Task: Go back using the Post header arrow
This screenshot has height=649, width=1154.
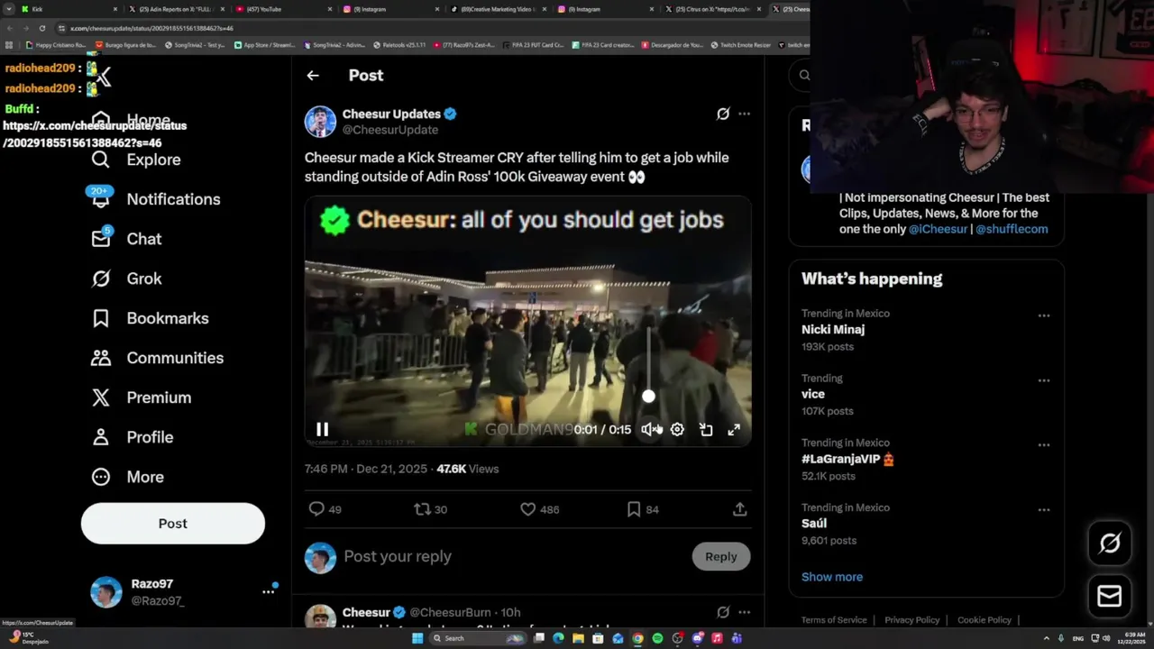Action: (313, 76)
